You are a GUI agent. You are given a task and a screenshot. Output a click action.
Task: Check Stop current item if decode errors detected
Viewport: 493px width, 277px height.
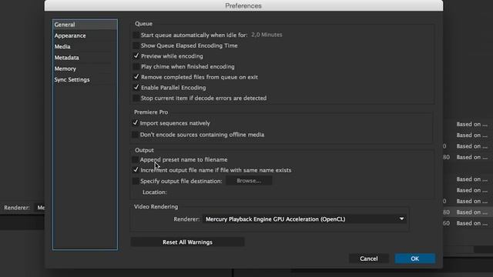[136, 98]
